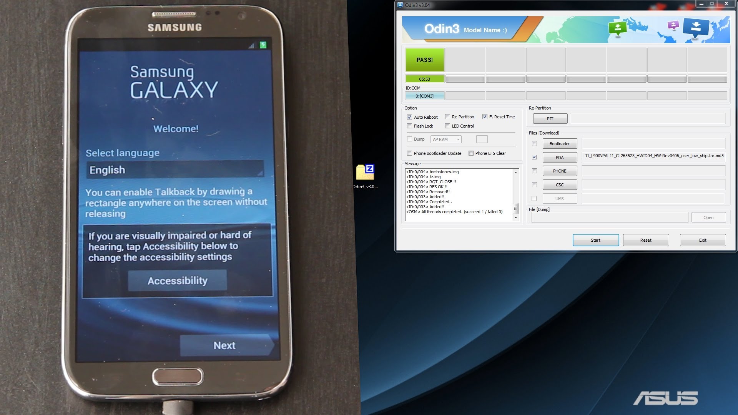Click the Bootloader file Open button area
Image resolution: width=738 pixels, height=415 pixels.
(560, 143)
